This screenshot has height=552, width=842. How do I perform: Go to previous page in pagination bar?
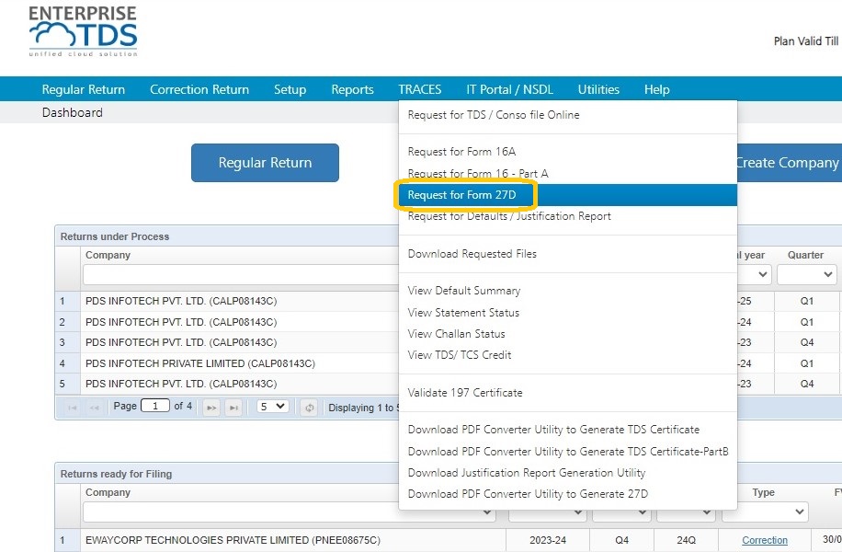95,408
